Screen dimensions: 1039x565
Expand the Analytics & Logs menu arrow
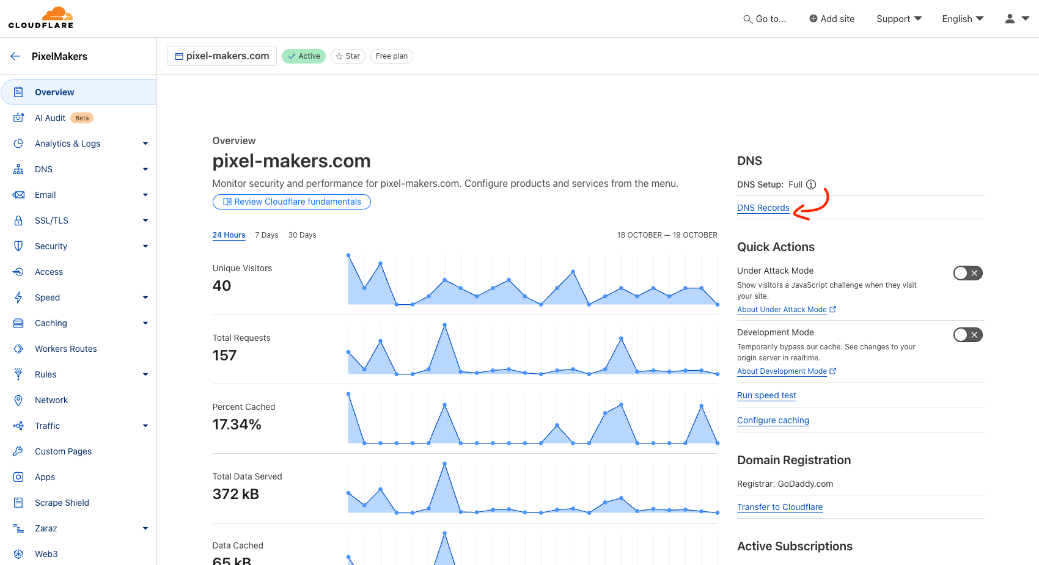(x=145, y=144)
